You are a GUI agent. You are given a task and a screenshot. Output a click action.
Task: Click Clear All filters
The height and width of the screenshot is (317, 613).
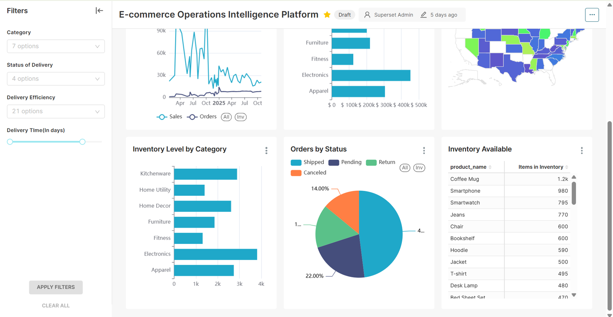(x=56, y=306)
